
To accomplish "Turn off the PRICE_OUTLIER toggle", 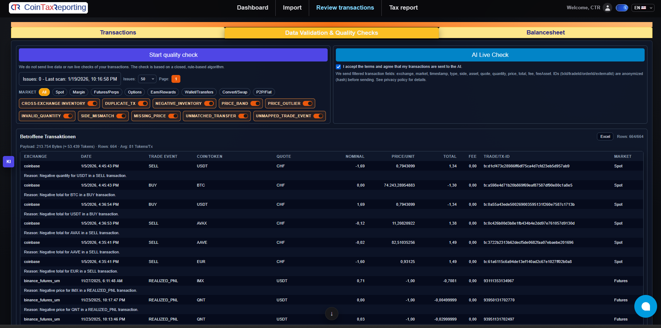I will click(x=308, y=103).
